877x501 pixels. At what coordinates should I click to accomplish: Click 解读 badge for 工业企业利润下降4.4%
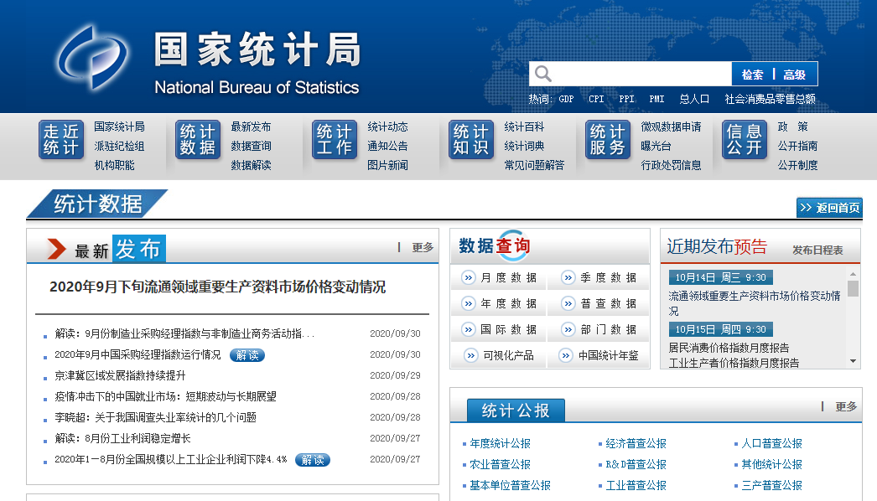(313, 460)
